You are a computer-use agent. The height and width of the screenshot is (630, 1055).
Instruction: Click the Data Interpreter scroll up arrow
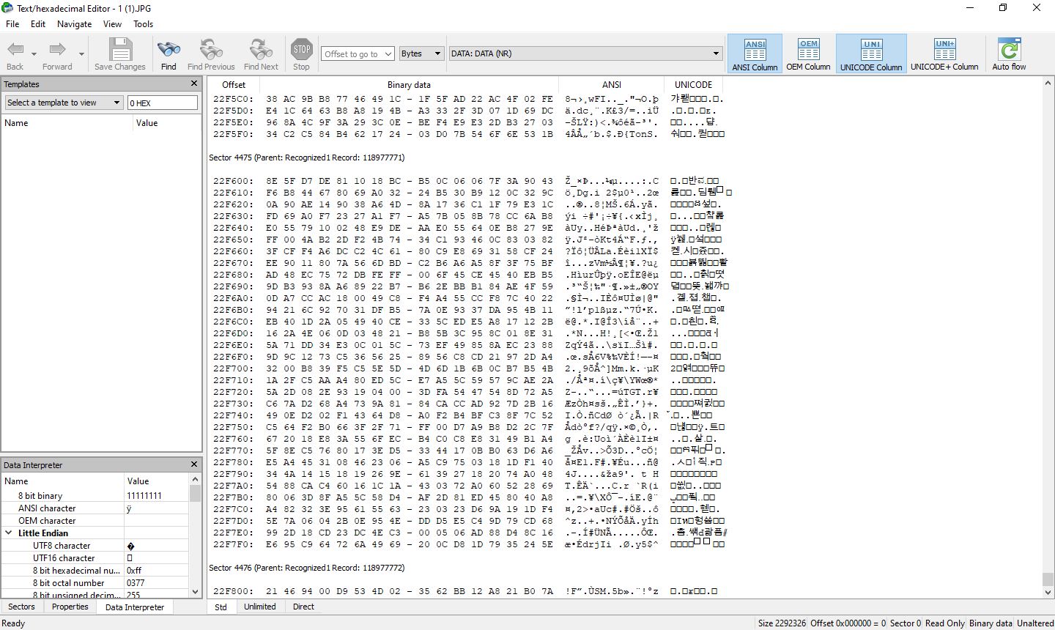point(196,479)
